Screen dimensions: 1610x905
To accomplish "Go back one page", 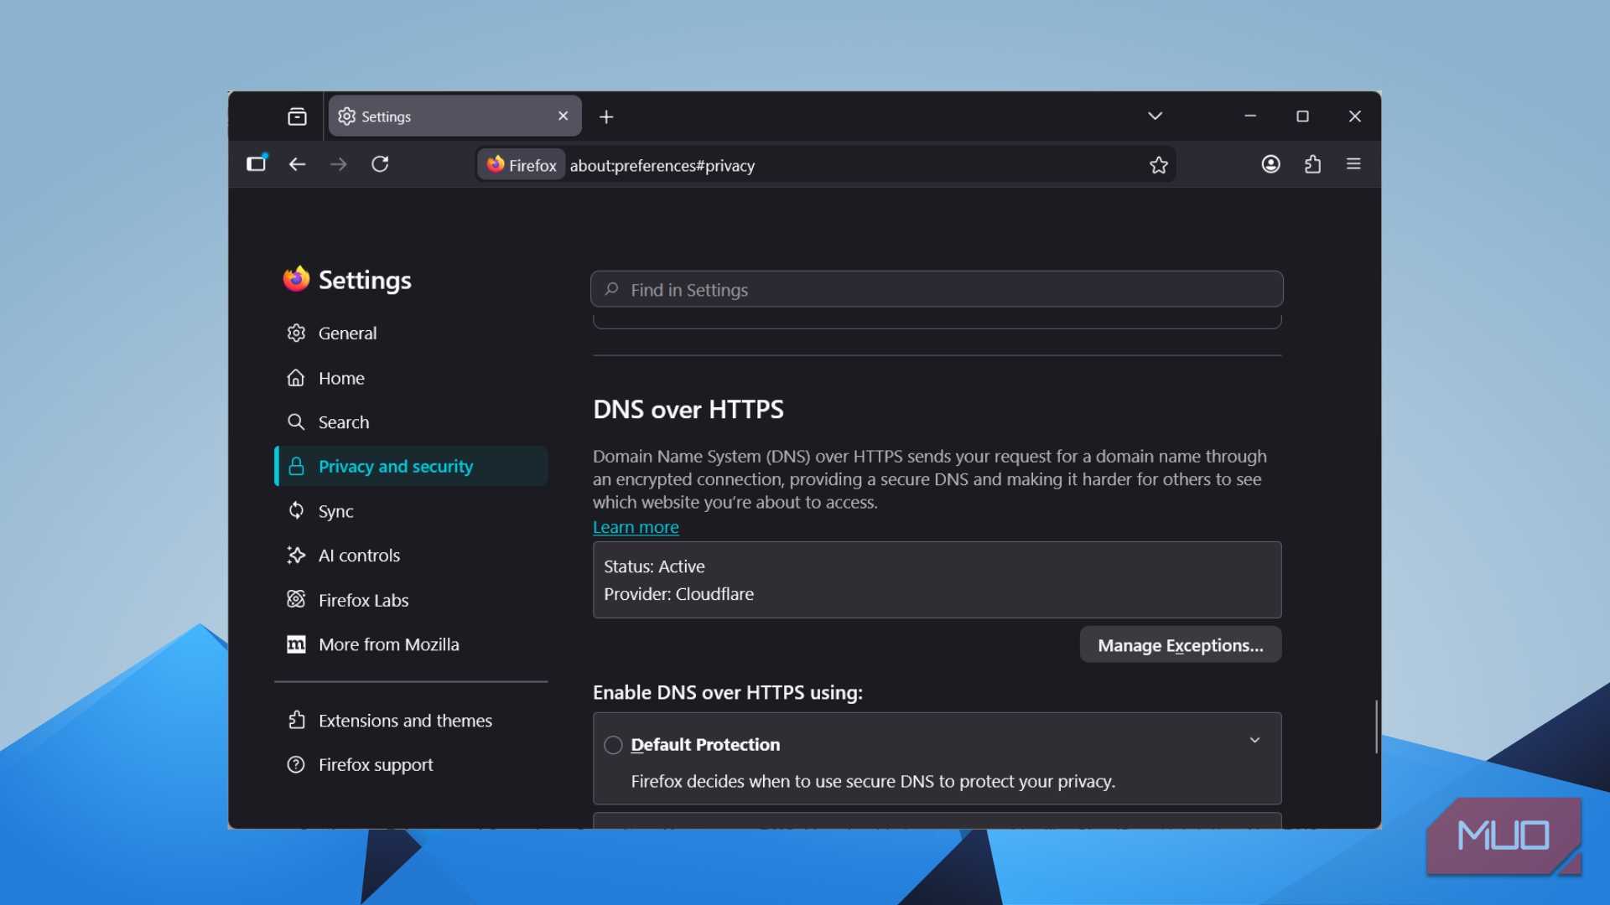I will tap(297, 164).
